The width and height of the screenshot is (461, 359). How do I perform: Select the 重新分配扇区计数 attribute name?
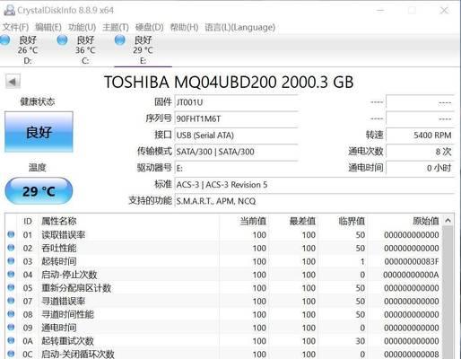76,288
